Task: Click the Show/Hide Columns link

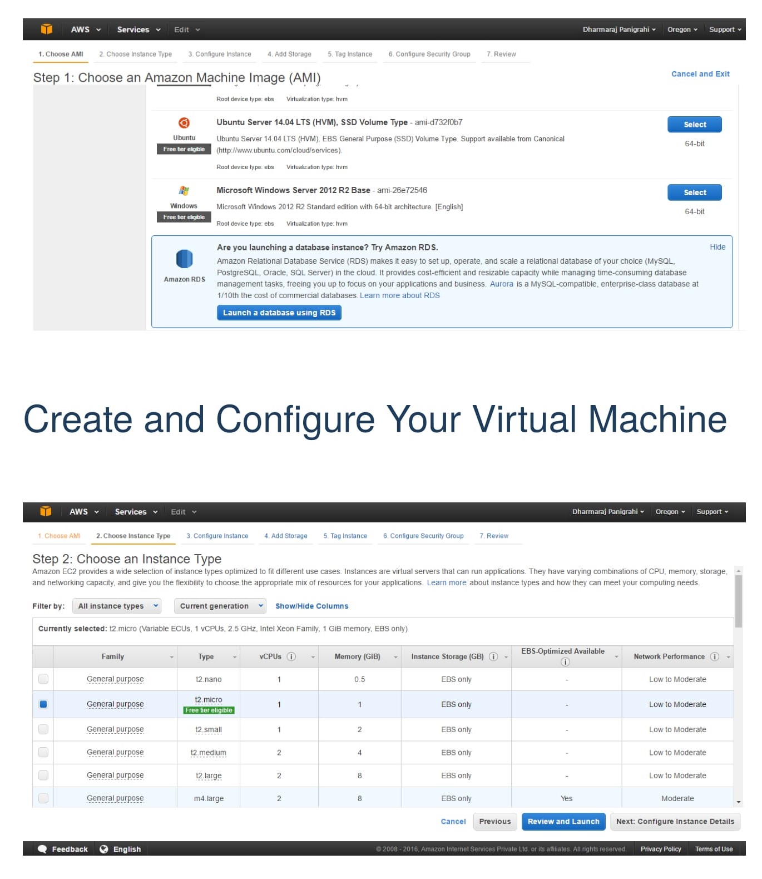Action: [312, 606]
